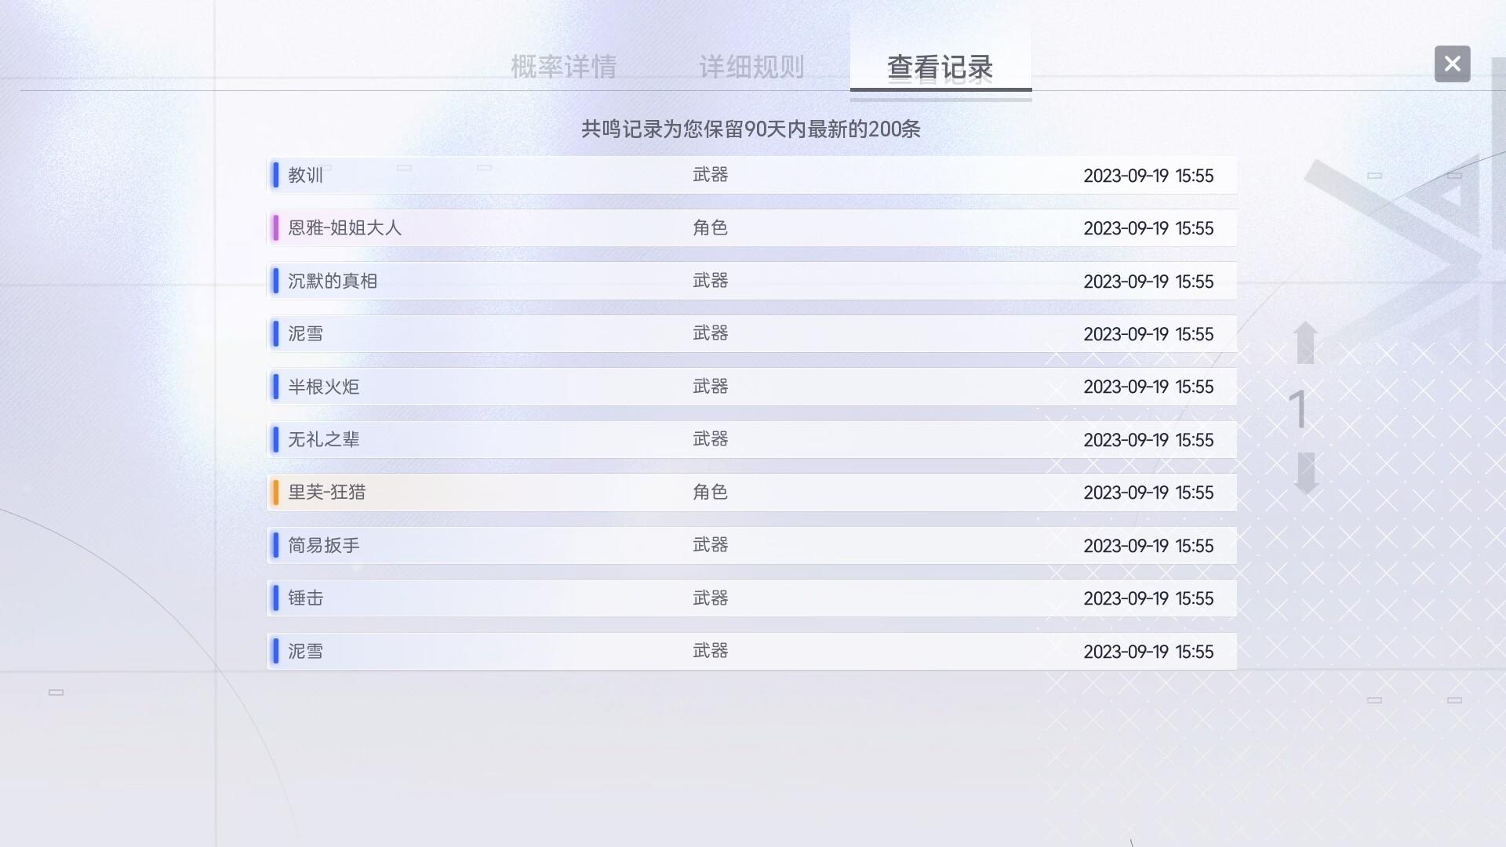This screenshot has height=847, width=1506.
Task: Click timestamp in 里芙-狂猎 row
Action: coord(1148,493)
